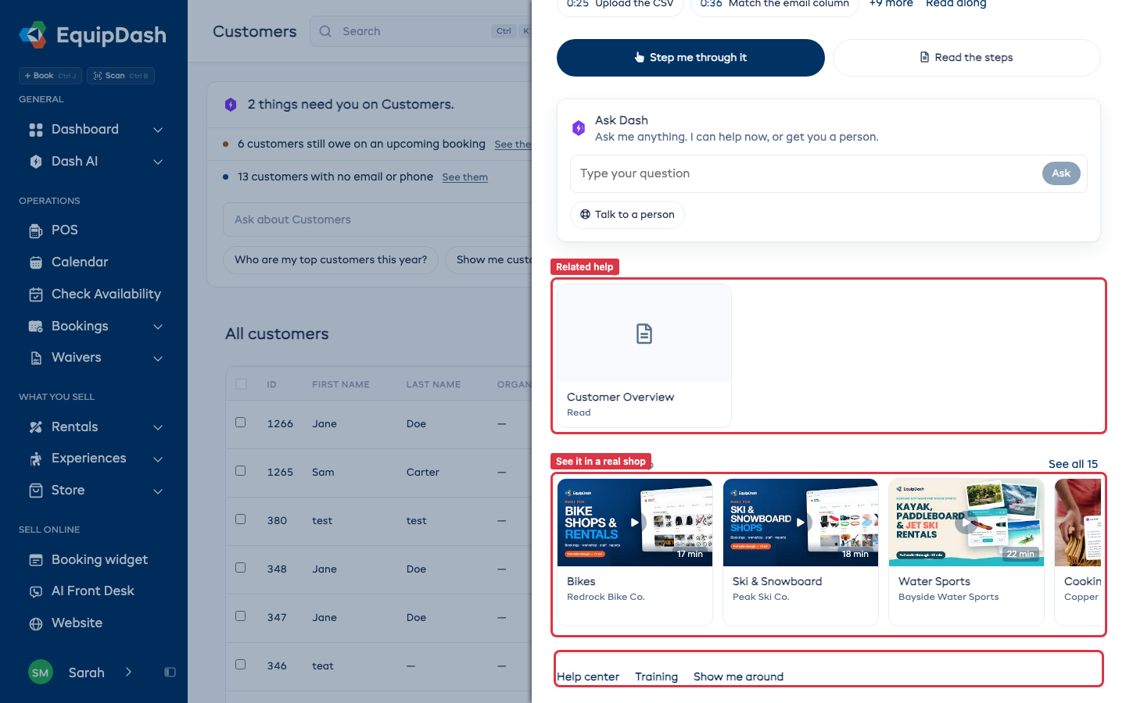Click the Type your question field
The image size is (1126, 703).
click(x=806, y=173)
